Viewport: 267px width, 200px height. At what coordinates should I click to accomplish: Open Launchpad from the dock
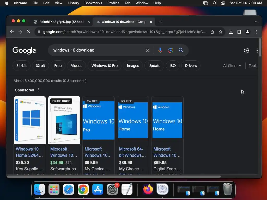pos(54,189)
